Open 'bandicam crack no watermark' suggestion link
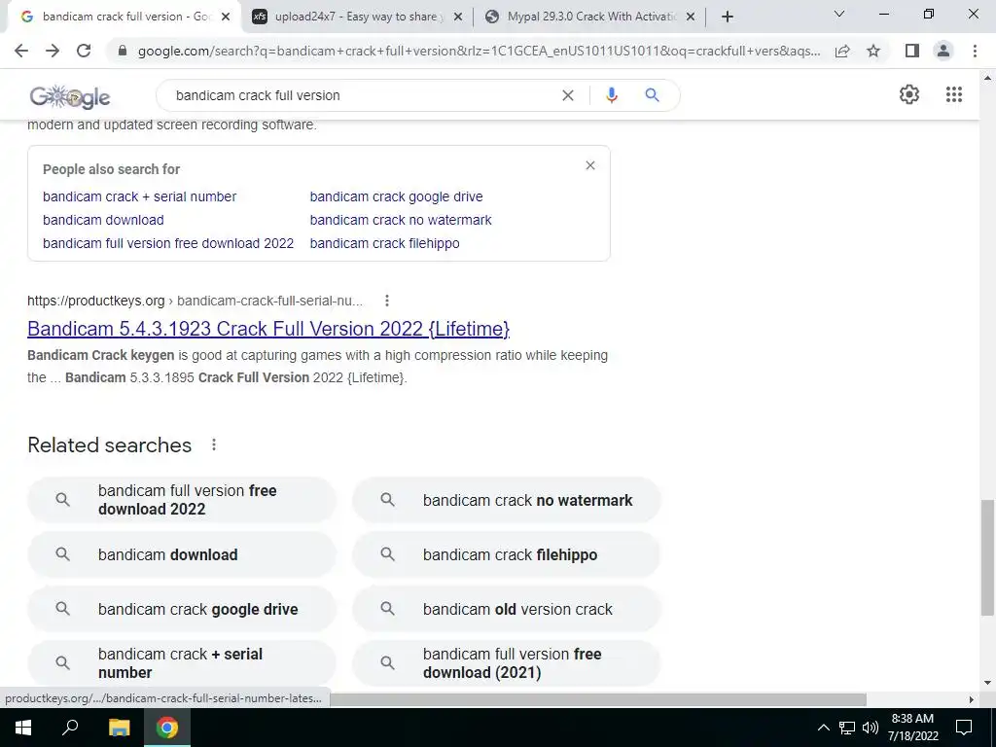Image resolution: width=996 pixels, height=747 pixels. (x=401, y=221)
